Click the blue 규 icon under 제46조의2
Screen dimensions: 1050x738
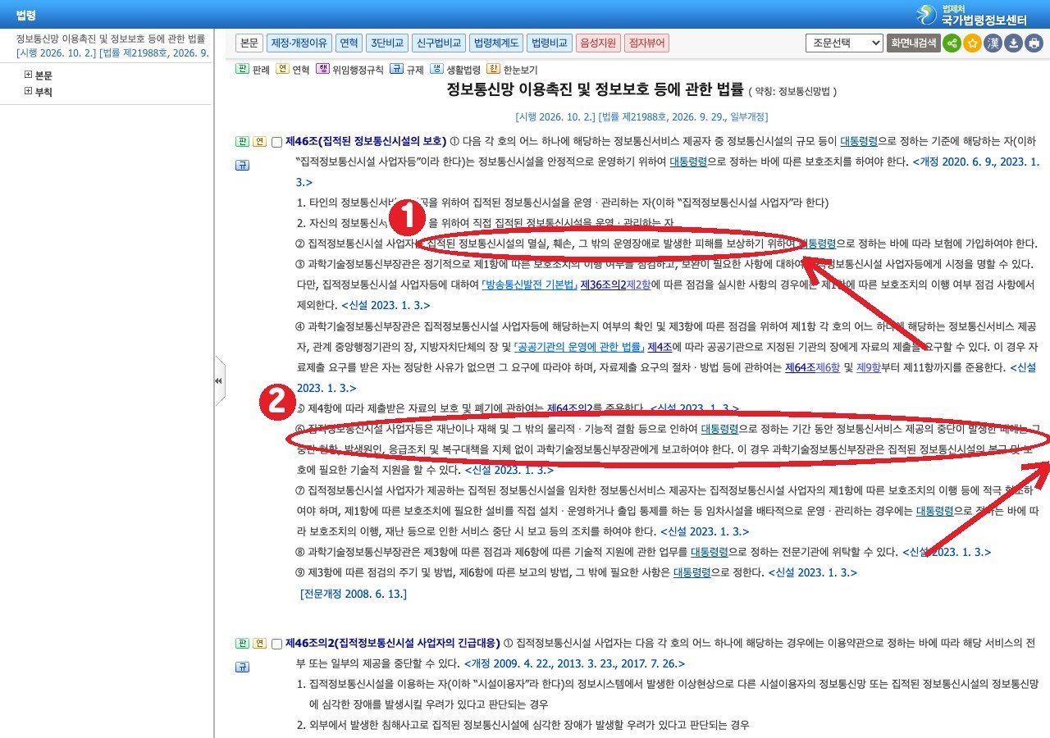[x=242, y=667]
